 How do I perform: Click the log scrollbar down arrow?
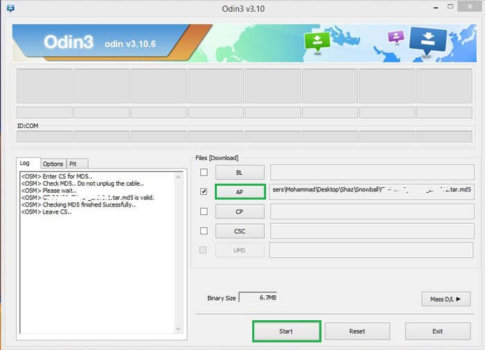click(178, 329)
